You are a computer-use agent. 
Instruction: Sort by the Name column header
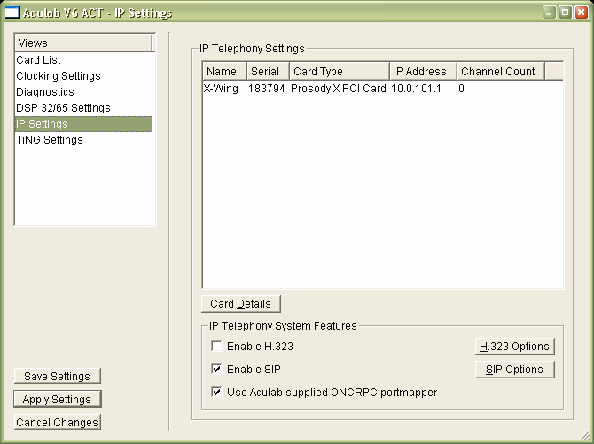click(x=224, y=71)
